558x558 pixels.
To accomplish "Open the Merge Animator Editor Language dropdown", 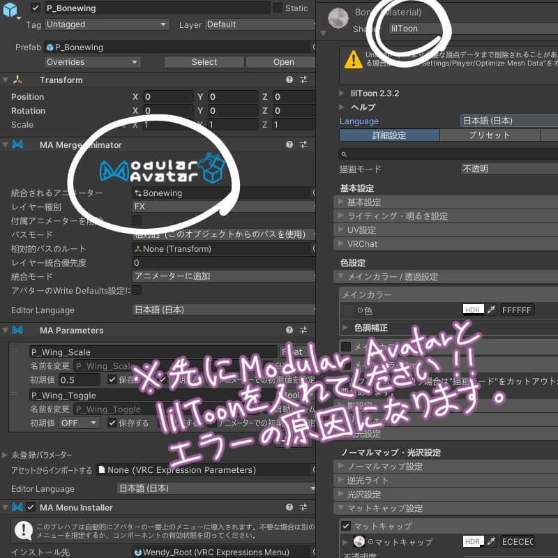I will [x=223, y=310].
